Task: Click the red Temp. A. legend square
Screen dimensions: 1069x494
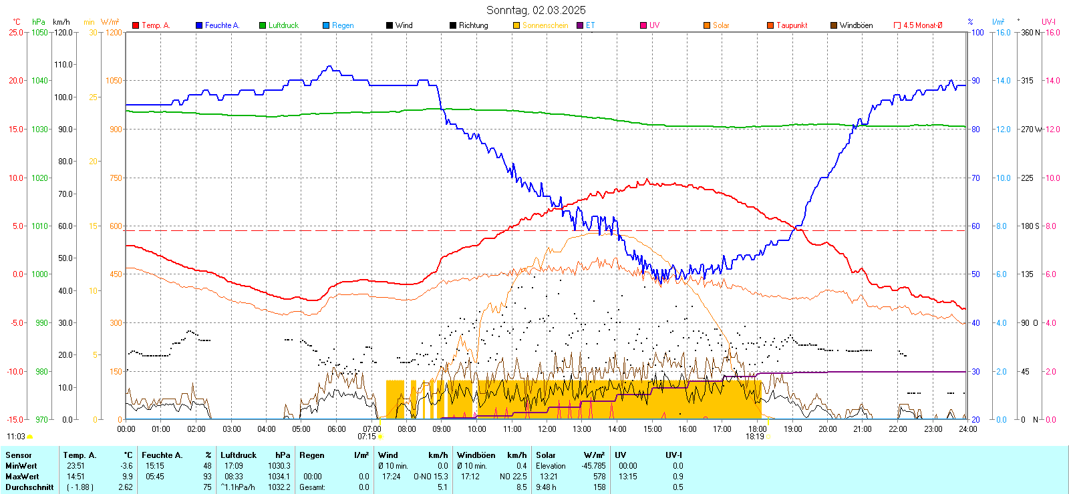Action: click(136, 25)
